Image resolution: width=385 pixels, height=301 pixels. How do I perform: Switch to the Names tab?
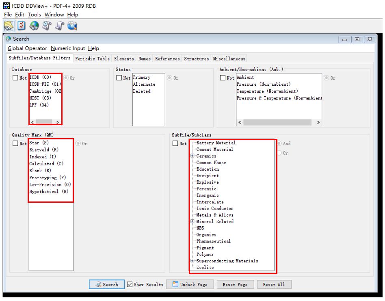tap(145, 58)
